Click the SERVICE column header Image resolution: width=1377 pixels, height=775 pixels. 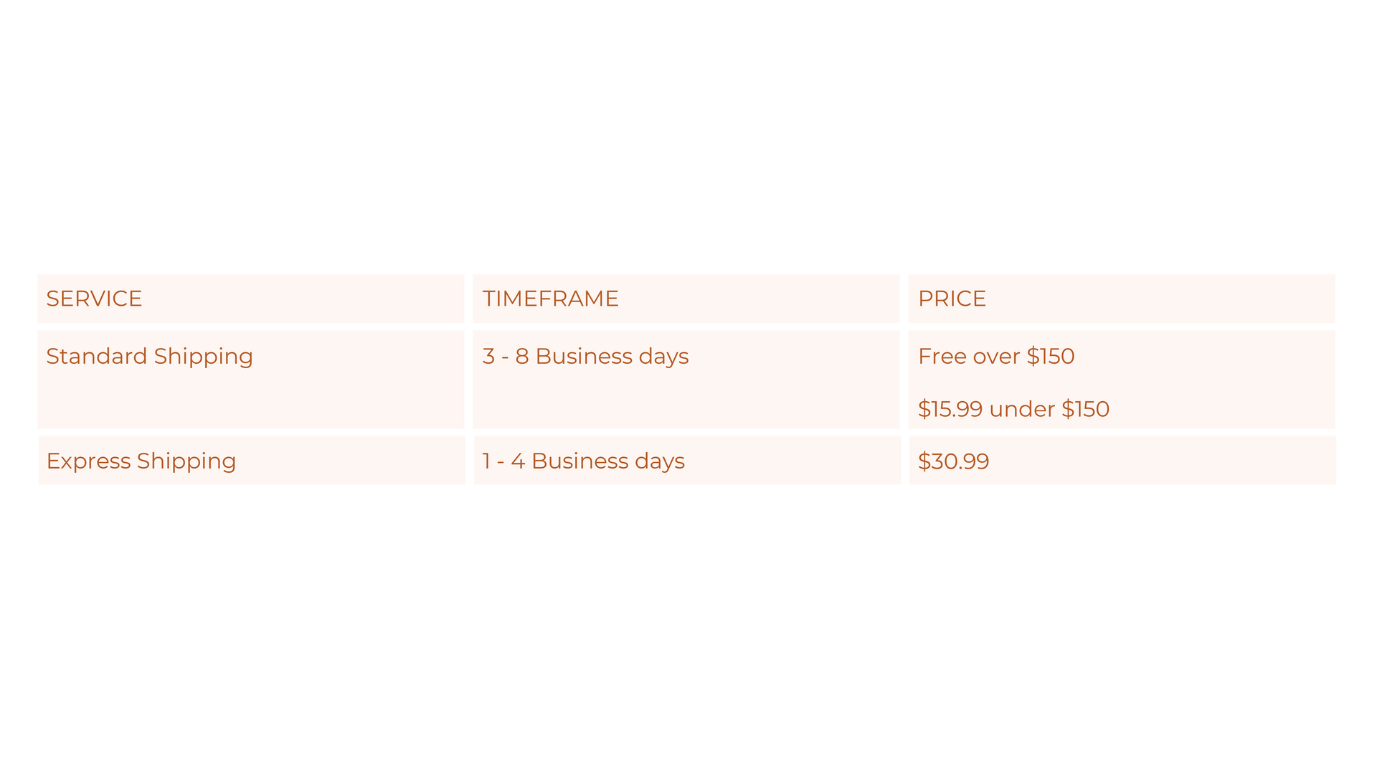click(94, 299)
